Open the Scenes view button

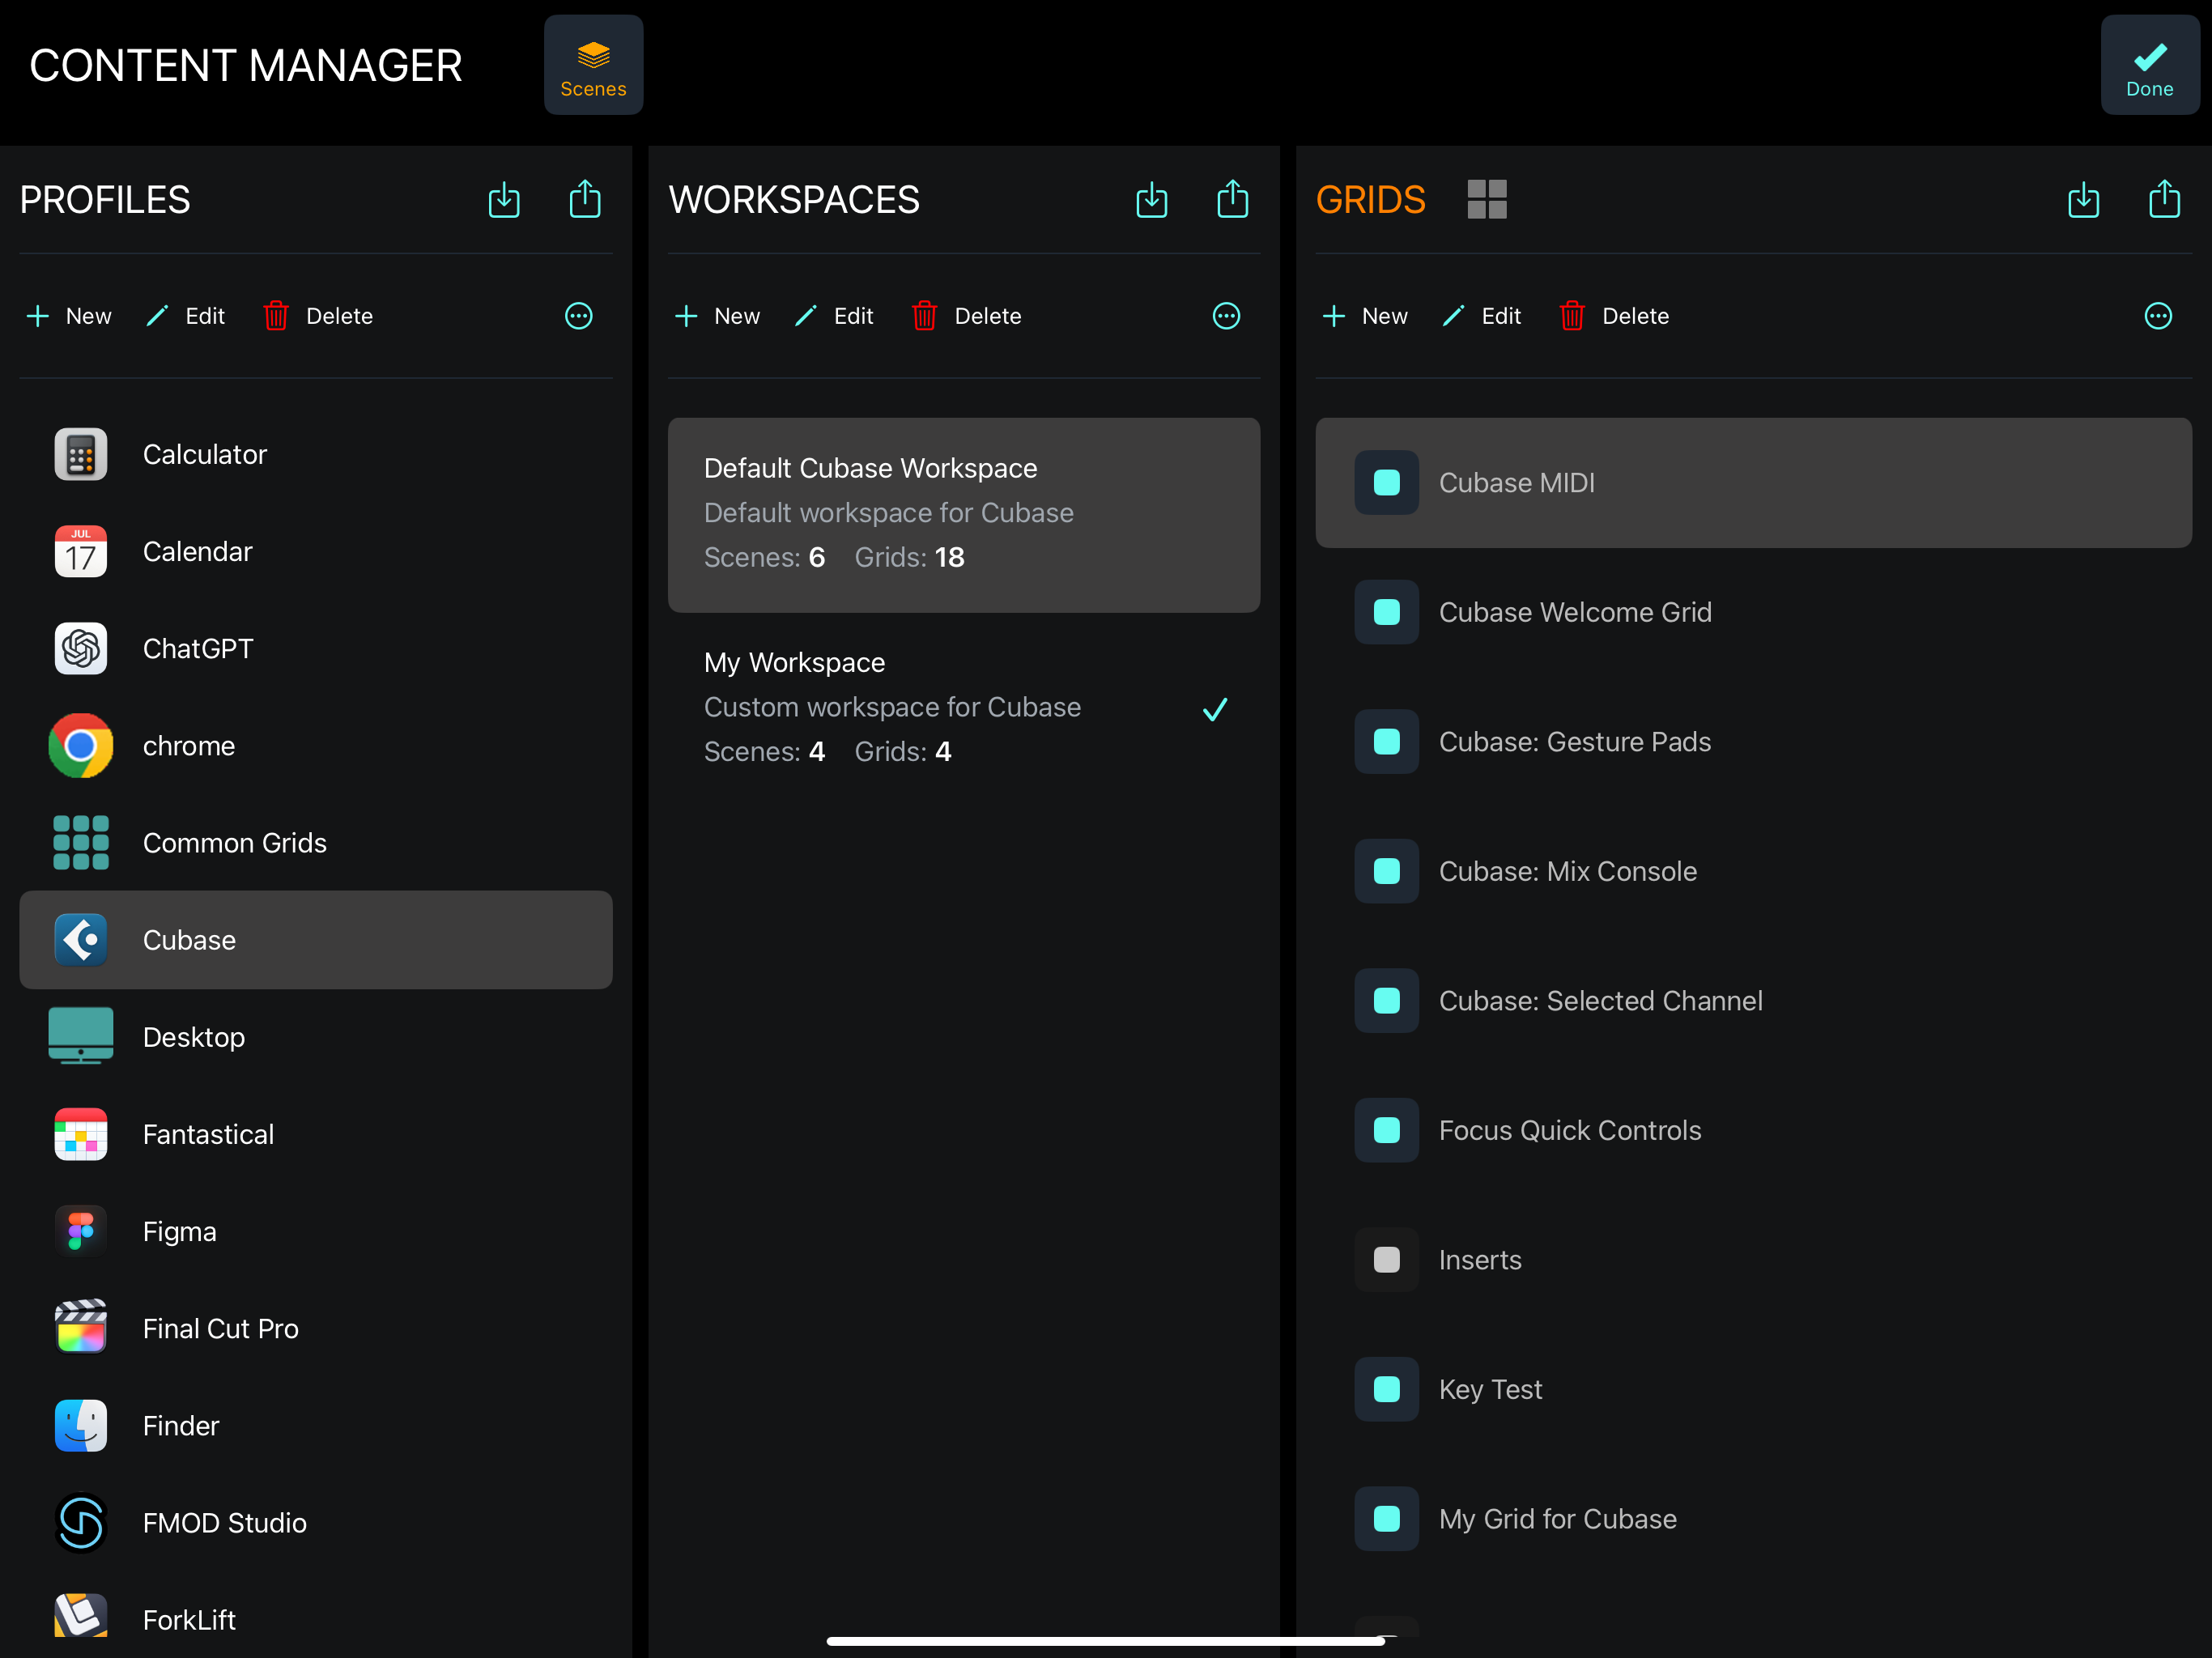pyautogui.click(x=593, y=65)
